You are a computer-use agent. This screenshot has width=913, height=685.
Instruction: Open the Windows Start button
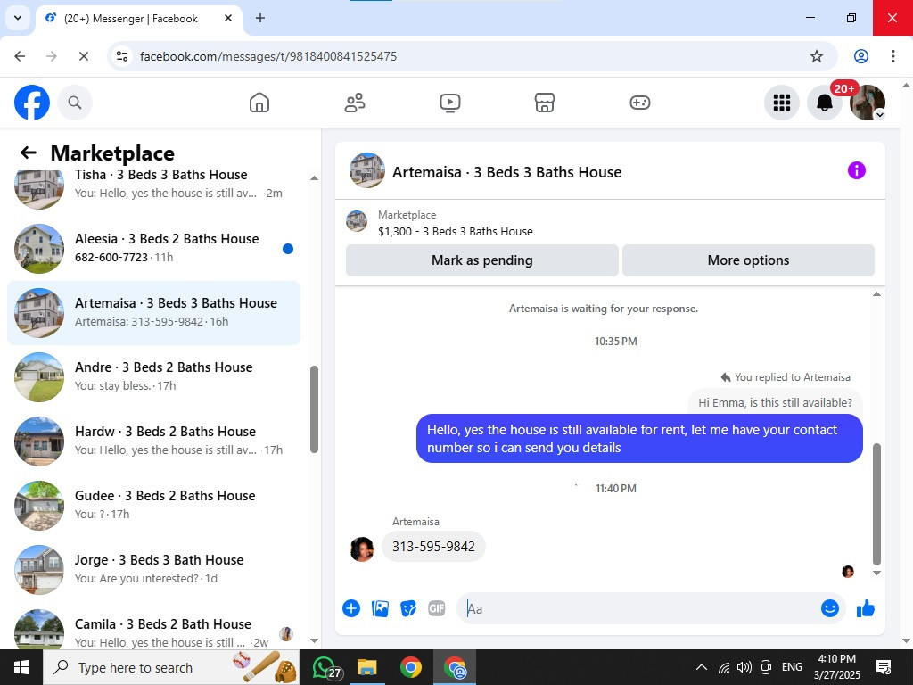tap(21, 667)
